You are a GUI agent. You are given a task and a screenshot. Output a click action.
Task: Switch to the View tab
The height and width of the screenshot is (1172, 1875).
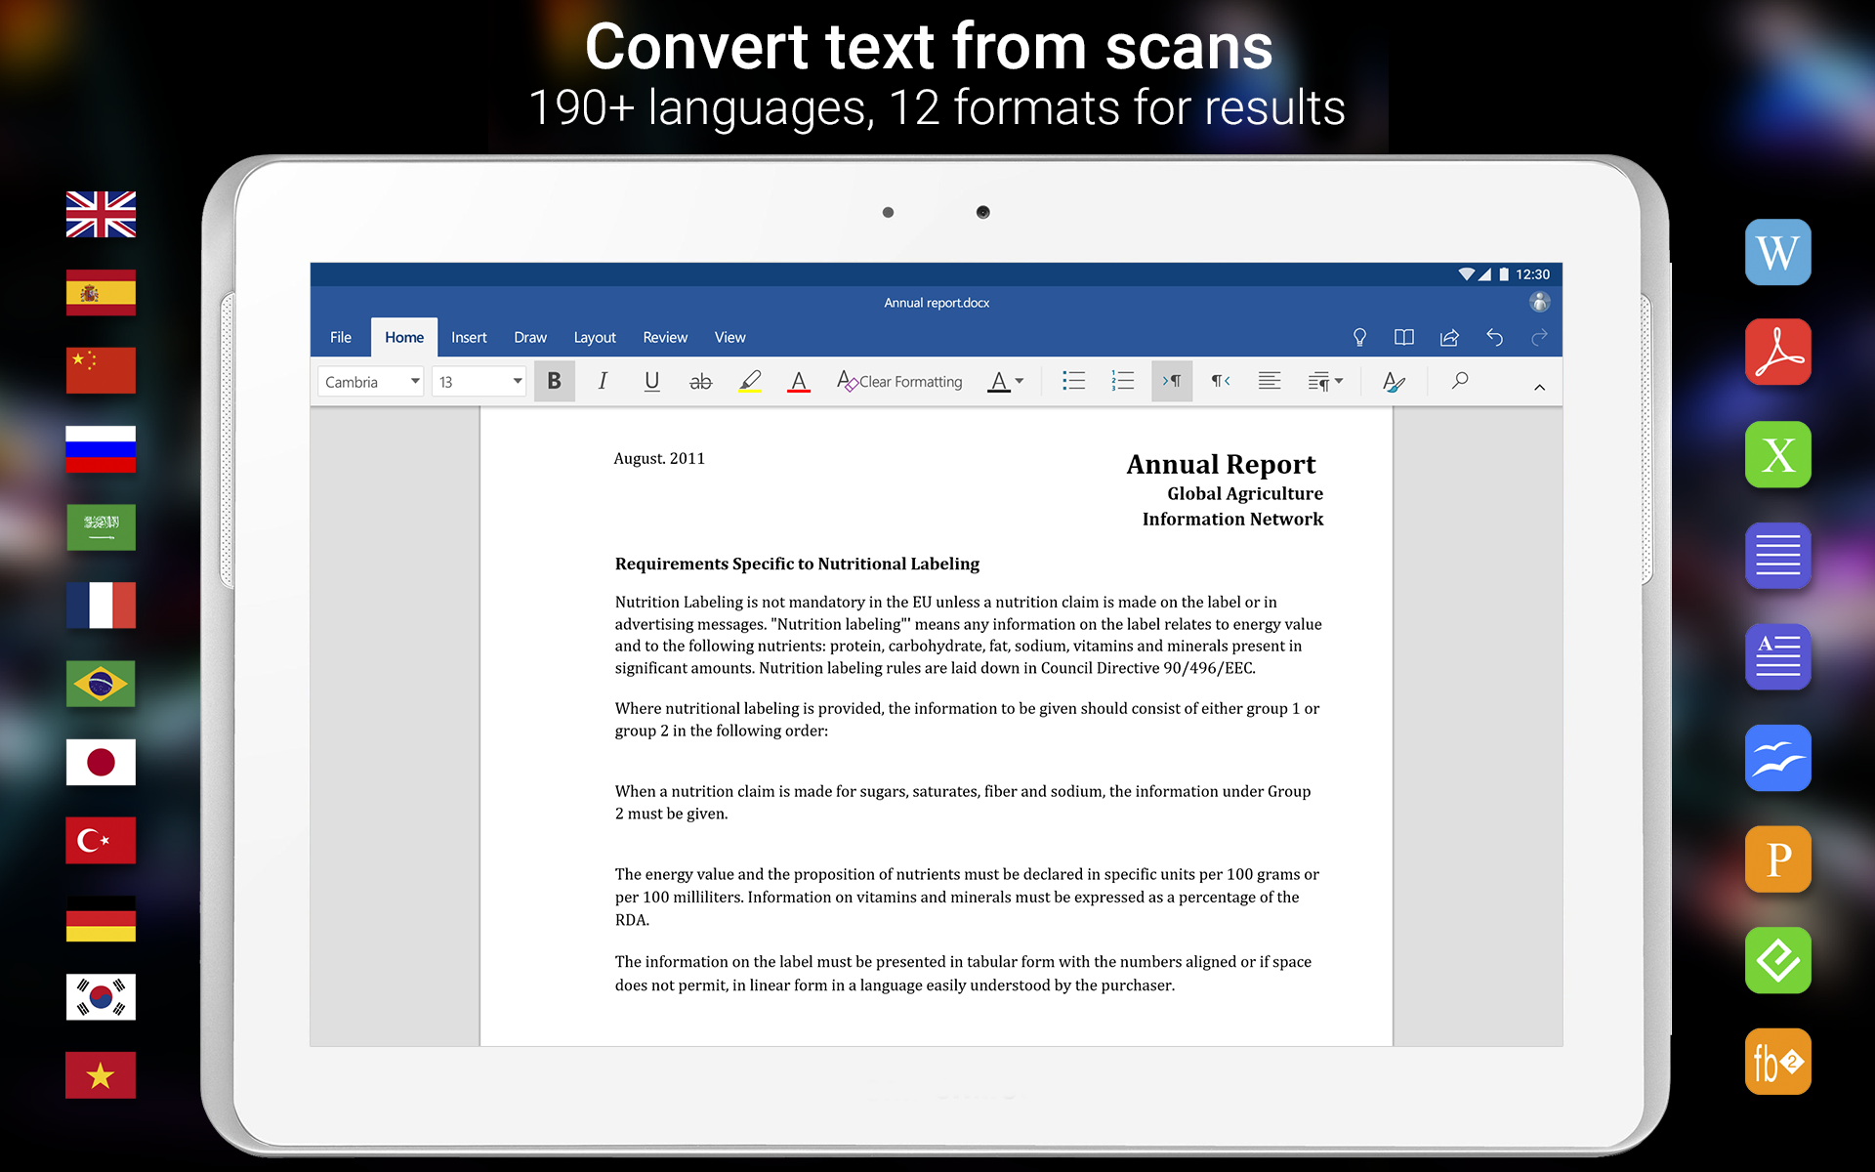[x=729, y=337]
